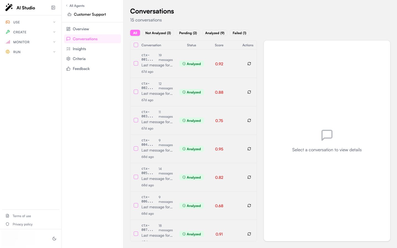Open the Failed (1) filter tab
Viewport: 397px width, 248px height.
tap(240, 33)
